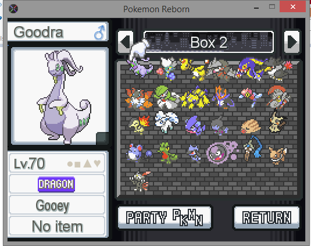Open the Box 2 name header

(x=209, y=42)
